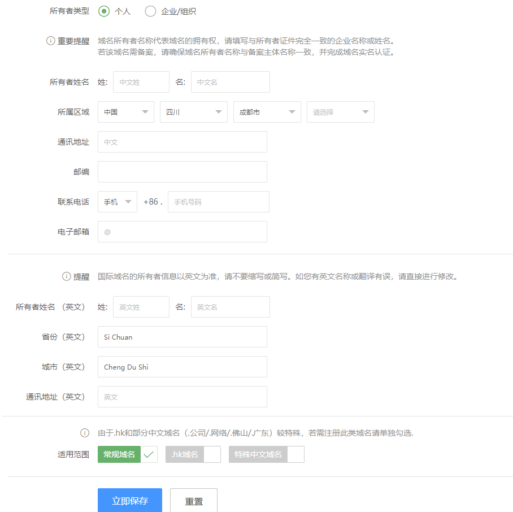The height and width of the screenshot is (512, 513).
Task: Open the 手机 phone type dropdown
Action: (118, 202)
